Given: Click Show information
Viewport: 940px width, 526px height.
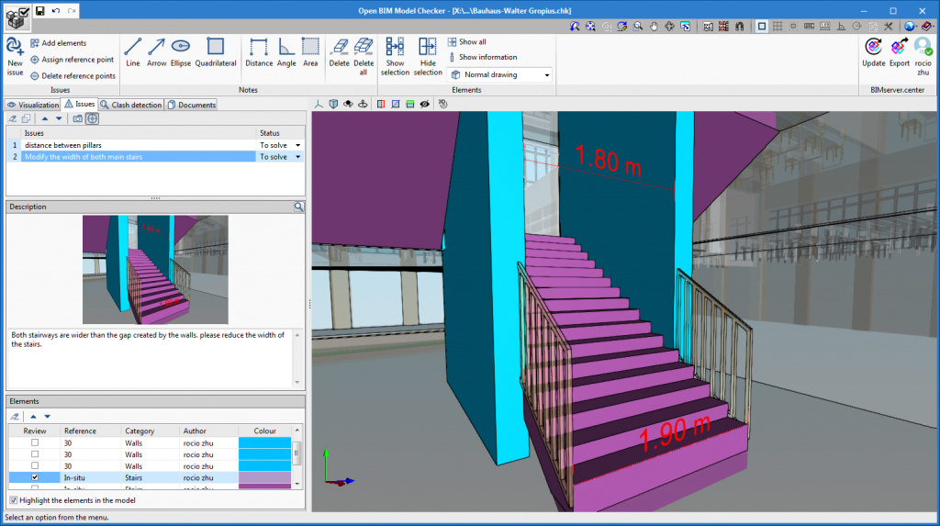Looking at the screenshot, I should coord(482,57).
